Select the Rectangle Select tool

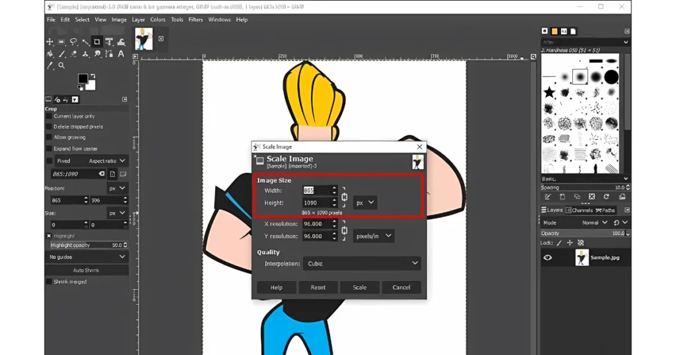tap(61, 42)
